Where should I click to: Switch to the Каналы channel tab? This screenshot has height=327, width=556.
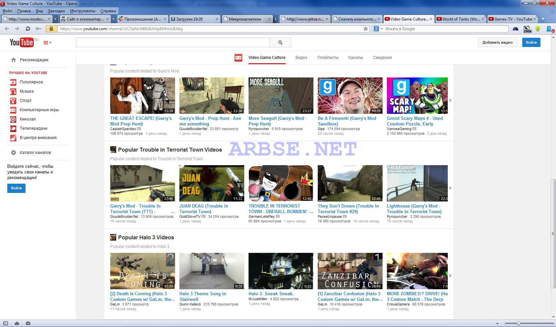click(355, 58)
